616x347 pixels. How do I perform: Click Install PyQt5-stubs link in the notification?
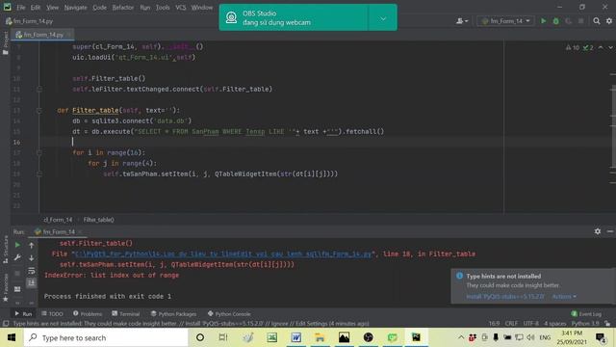(x=505, y=296)
